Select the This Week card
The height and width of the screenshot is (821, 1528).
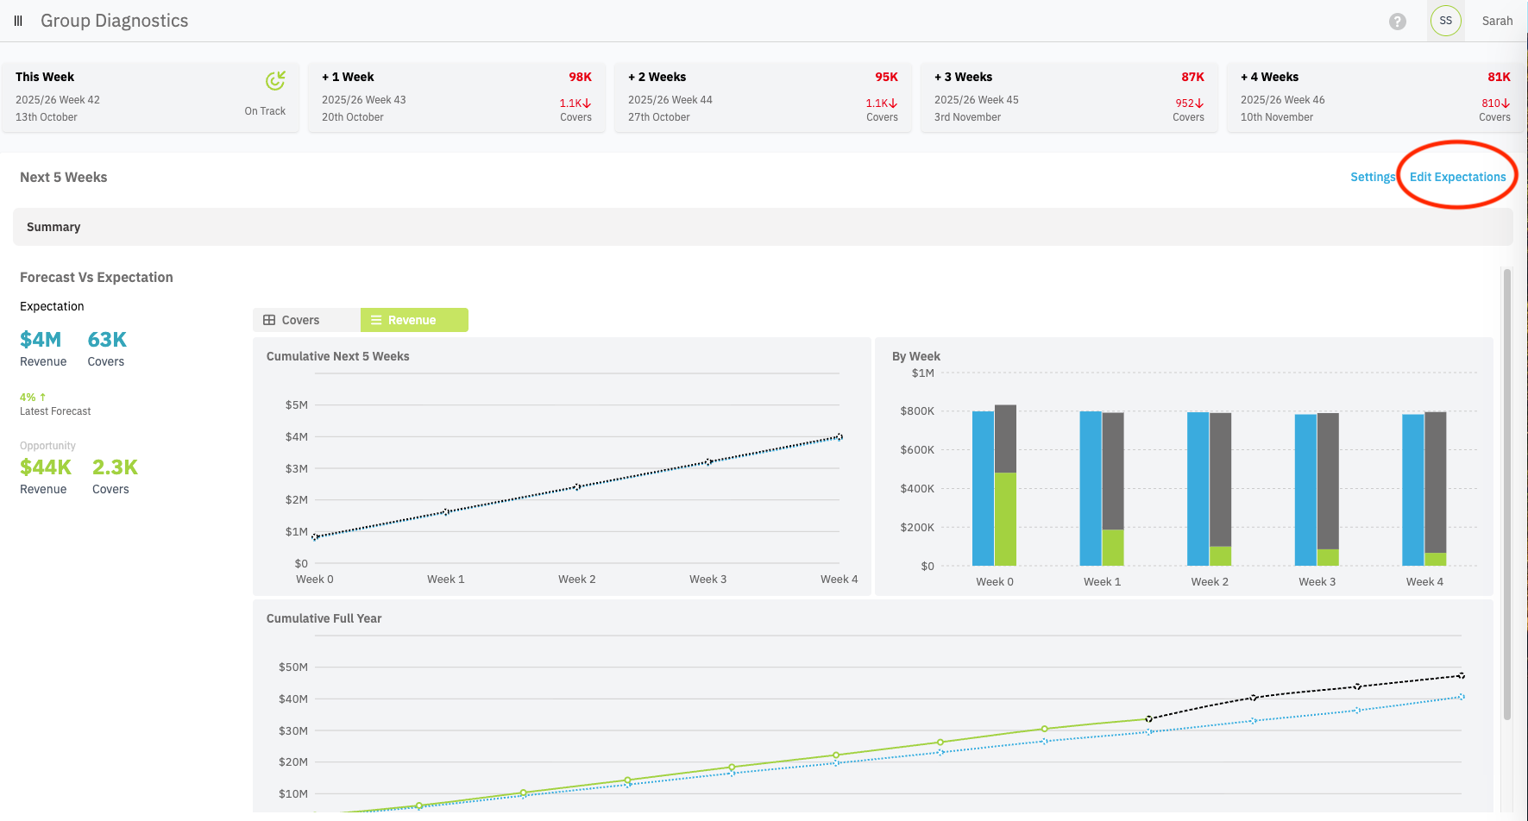coord(150,97)
